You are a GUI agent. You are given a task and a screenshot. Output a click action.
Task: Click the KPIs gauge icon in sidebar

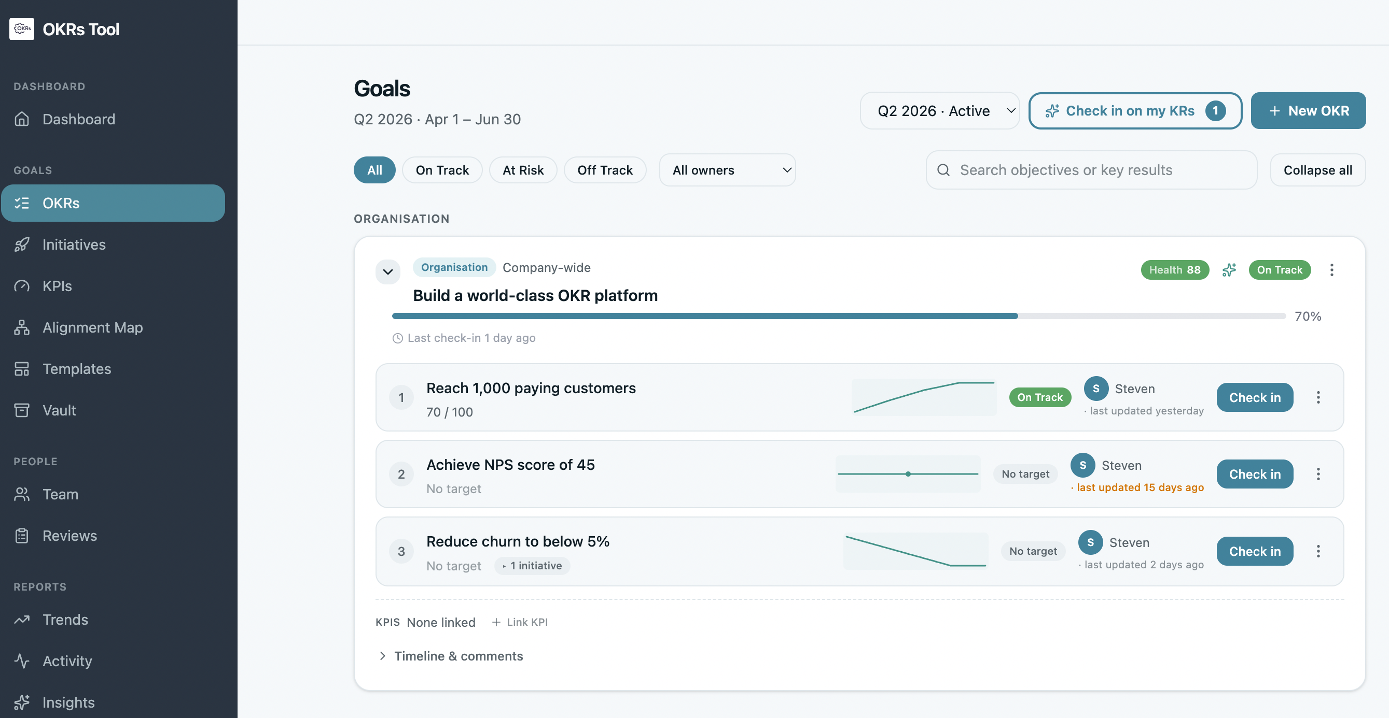coord(22,286)
